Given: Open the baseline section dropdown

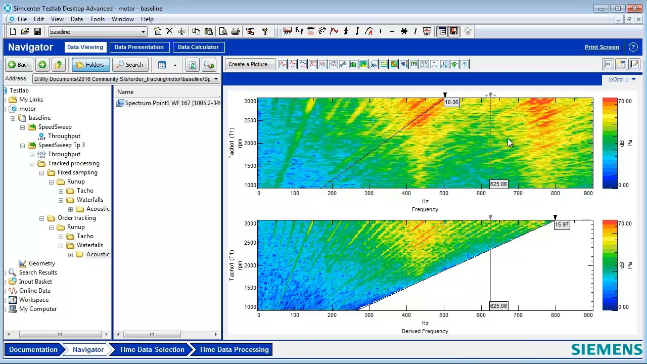Looking at the screenshot, I should tap(143, 32).
